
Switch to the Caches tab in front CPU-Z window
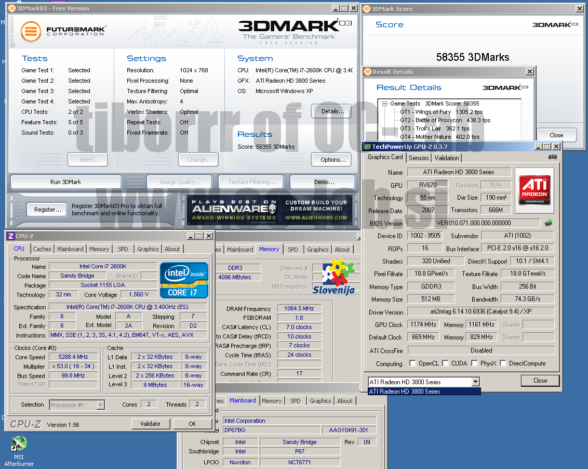coord(42,249)
